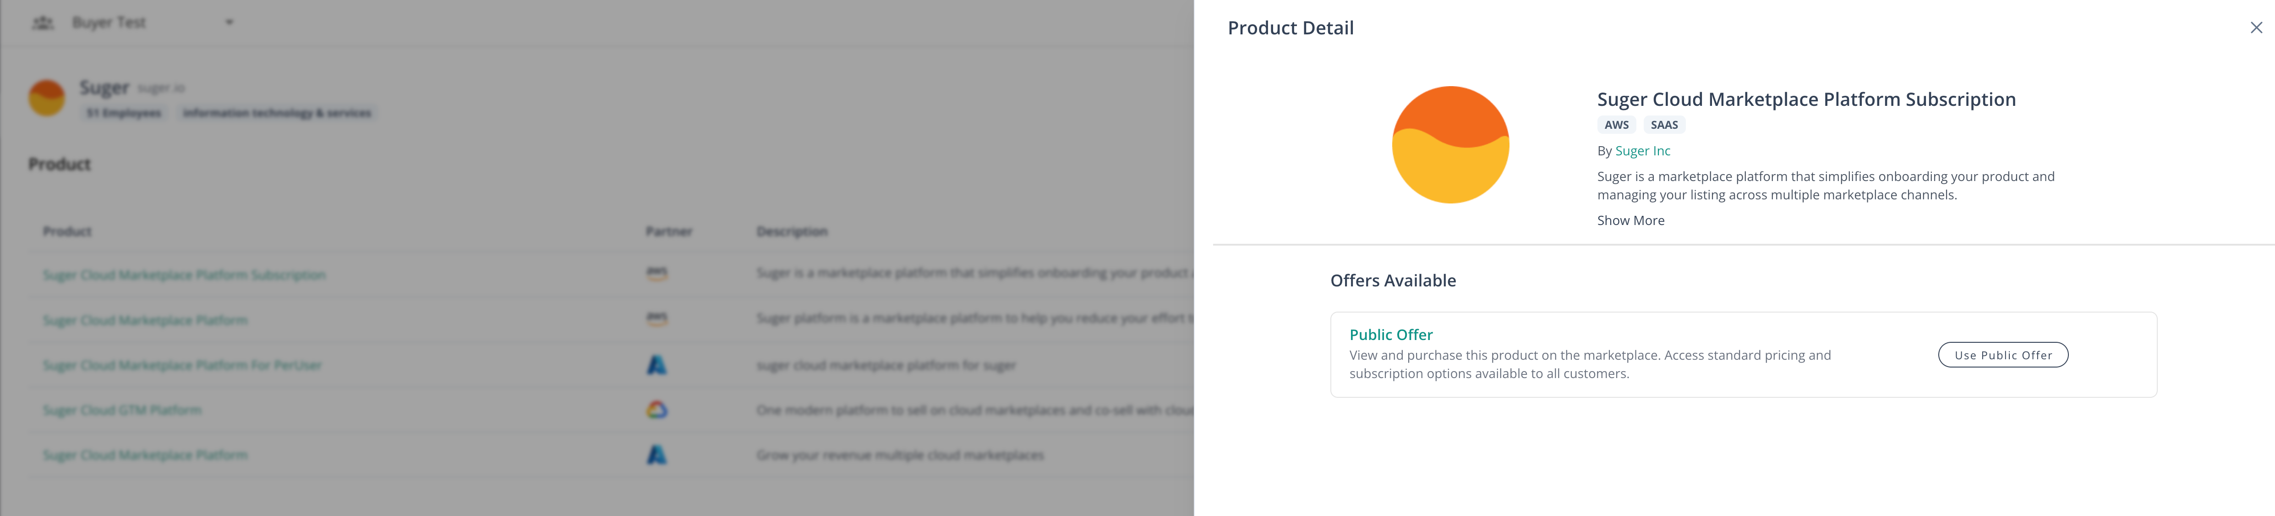Click the Azure icon on the last product row
The height and width of the screenshot is (516, 2275).
point(657,454)
